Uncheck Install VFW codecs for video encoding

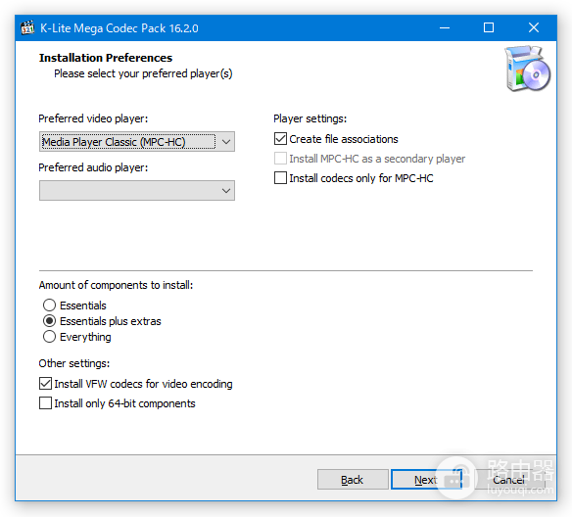45,384
